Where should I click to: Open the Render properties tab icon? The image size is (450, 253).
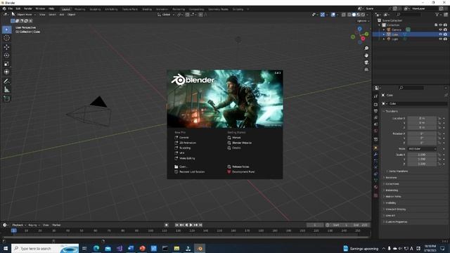click(375, 105)
